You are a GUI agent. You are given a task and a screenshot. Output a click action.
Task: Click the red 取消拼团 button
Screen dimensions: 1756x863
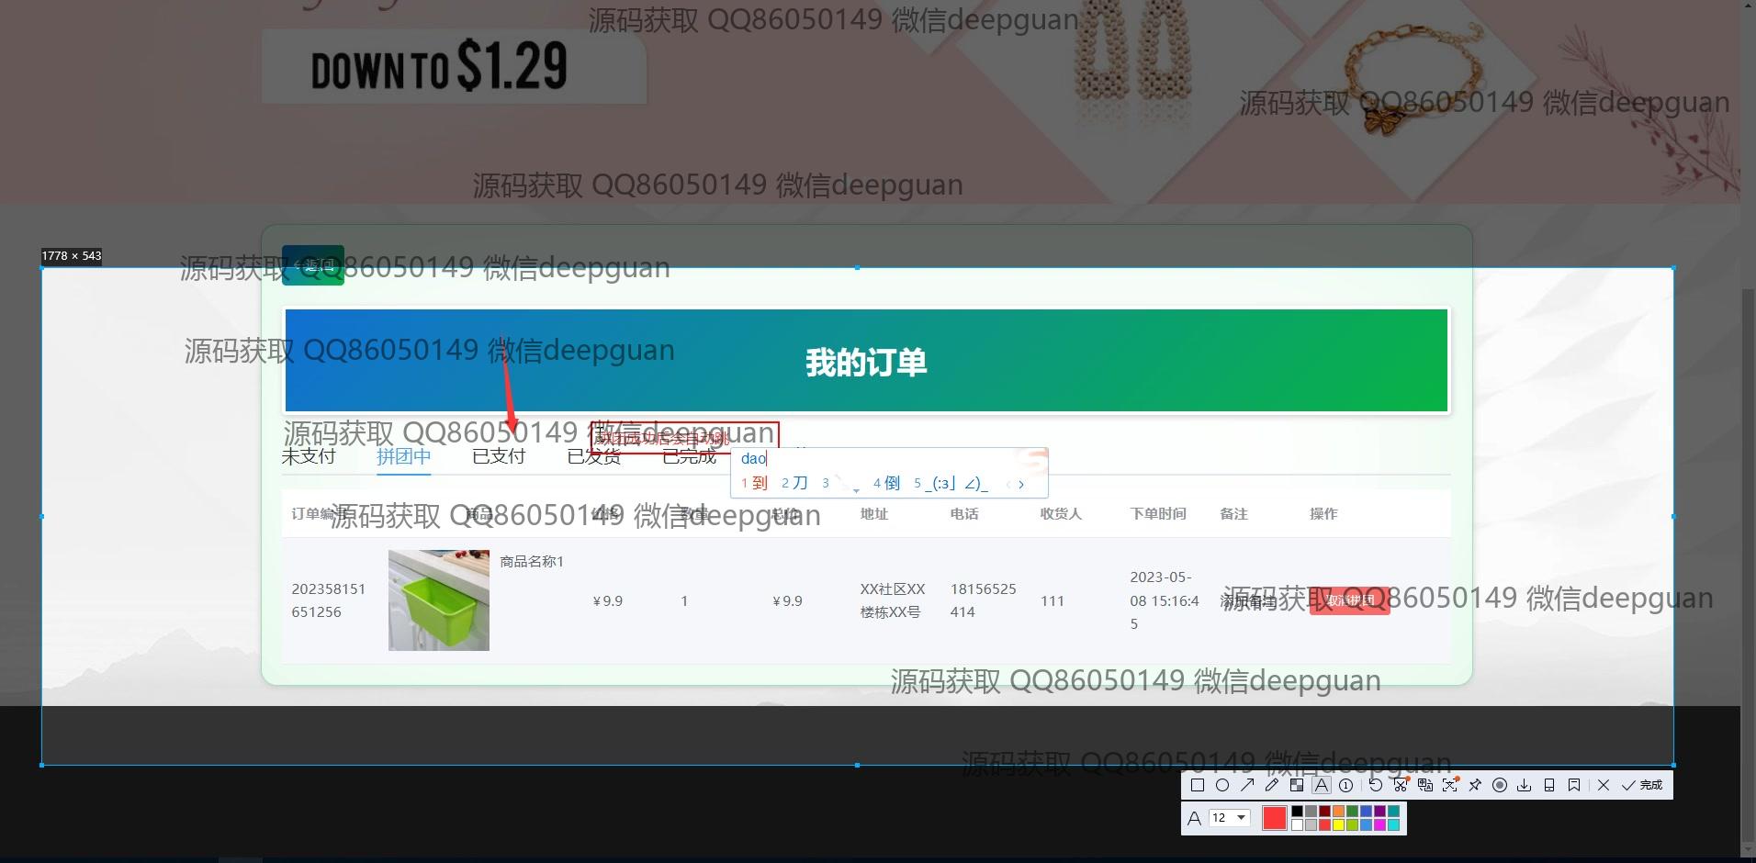pyautogui.click(x=1349, y=600)
